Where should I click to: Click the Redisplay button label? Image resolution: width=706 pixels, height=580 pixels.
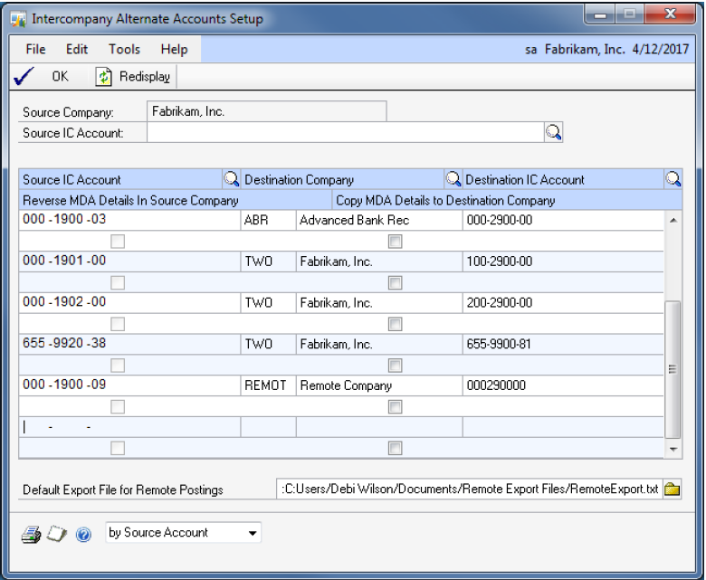145,77
